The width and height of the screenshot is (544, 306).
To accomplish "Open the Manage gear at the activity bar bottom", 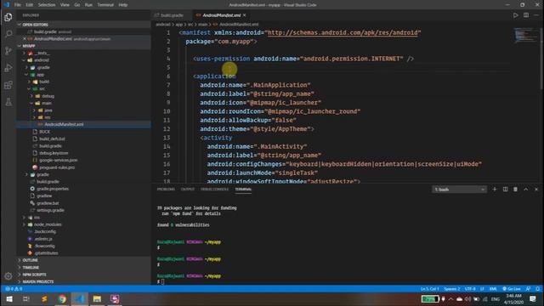I will [x=8, y=276].
